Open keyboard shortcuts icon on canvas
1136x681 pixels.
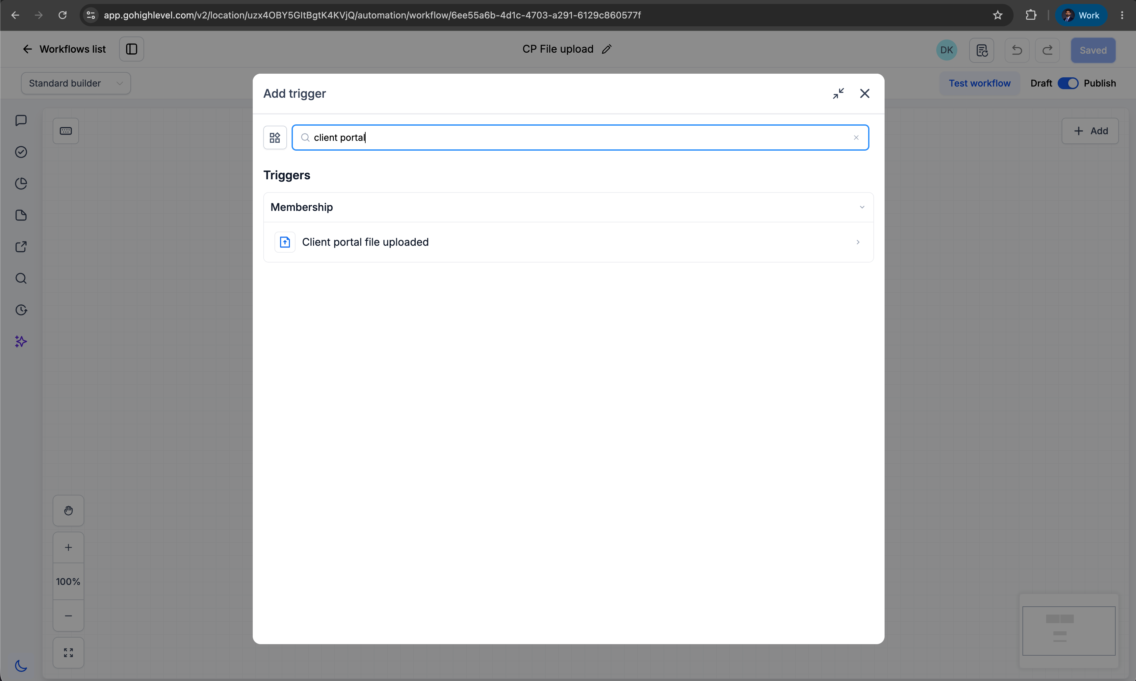pos(65,131)
